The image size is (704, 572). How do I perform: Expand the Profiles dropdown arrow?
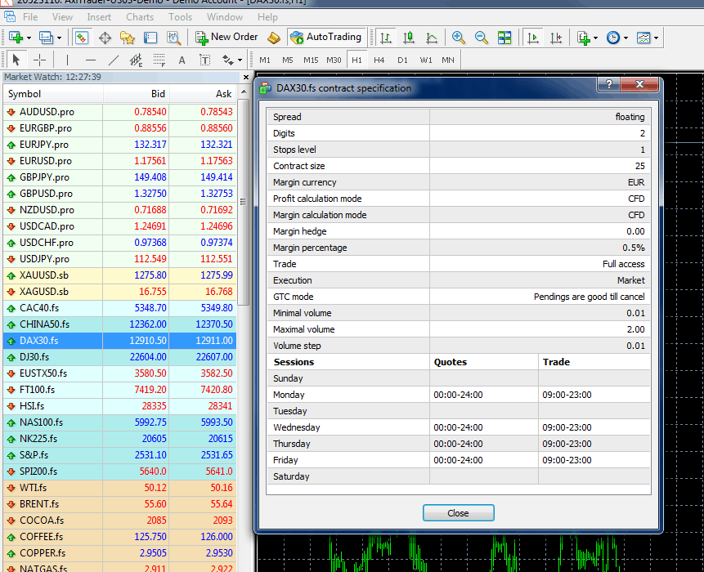point(59,38)
